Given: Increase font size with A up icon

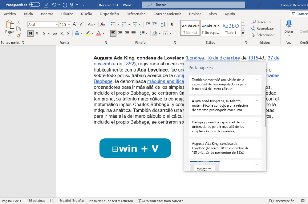Looking at the screenshot, I should coord(75,24).
